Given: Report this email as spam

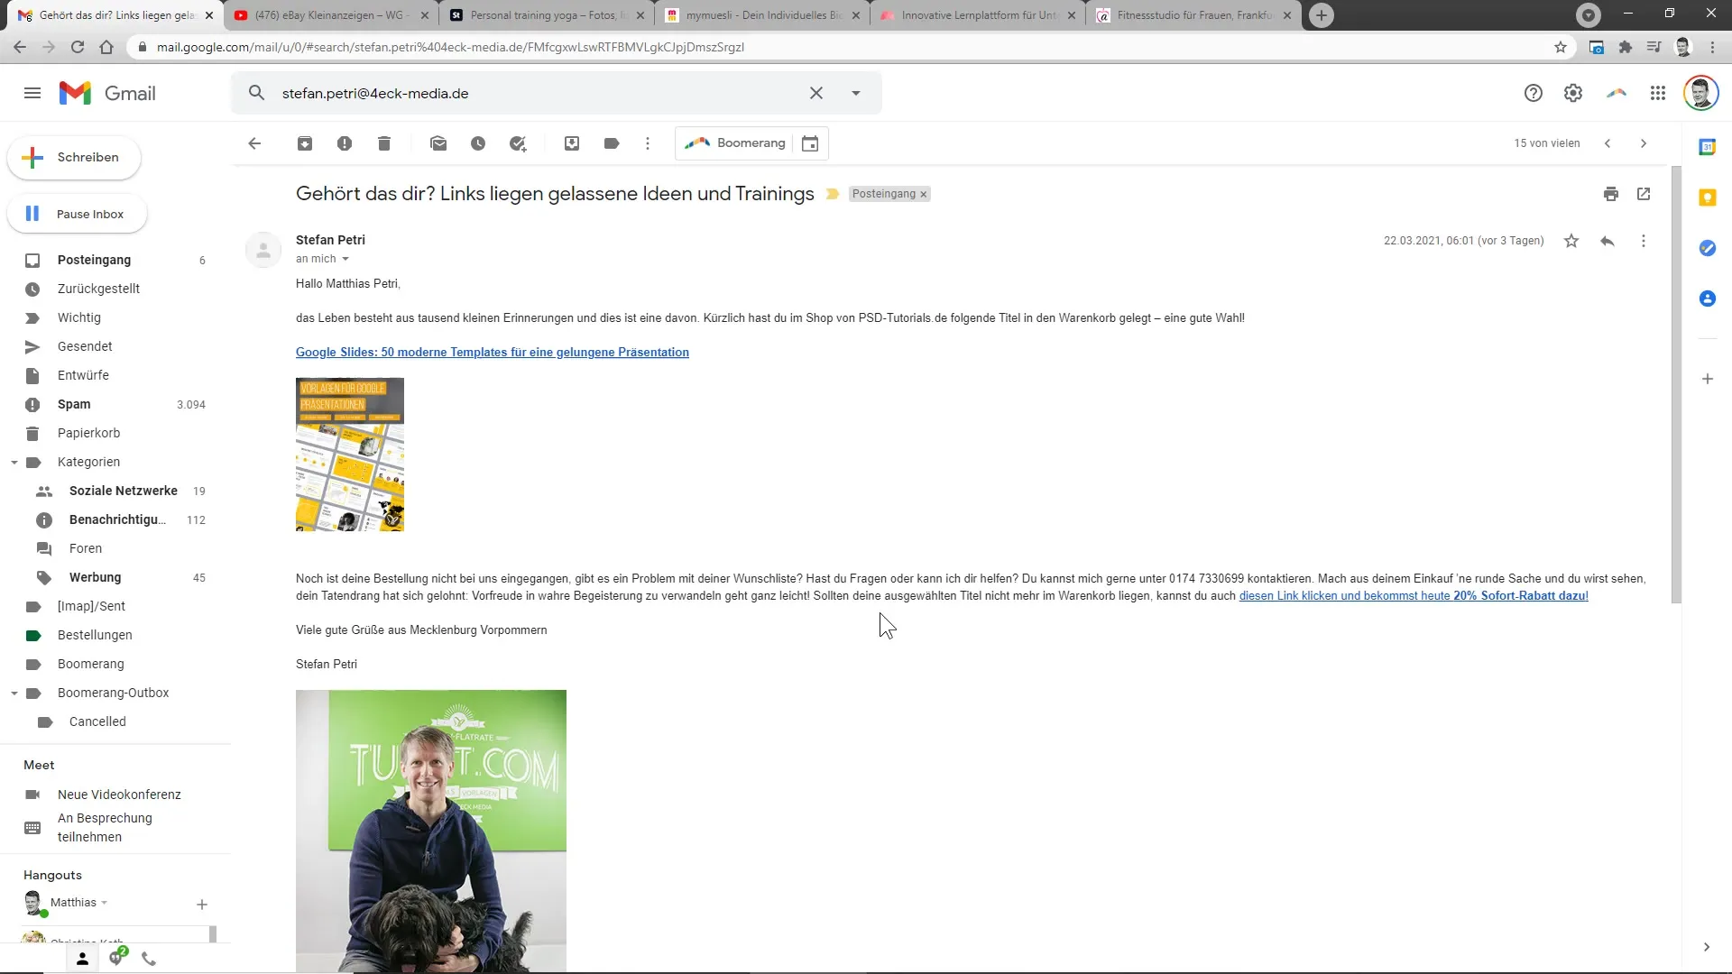Looking at the screenshot, I should [x=345, y=143].
